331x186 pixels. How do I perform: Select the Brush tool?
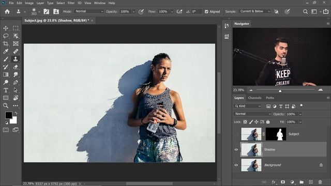(x=6, y=59)
